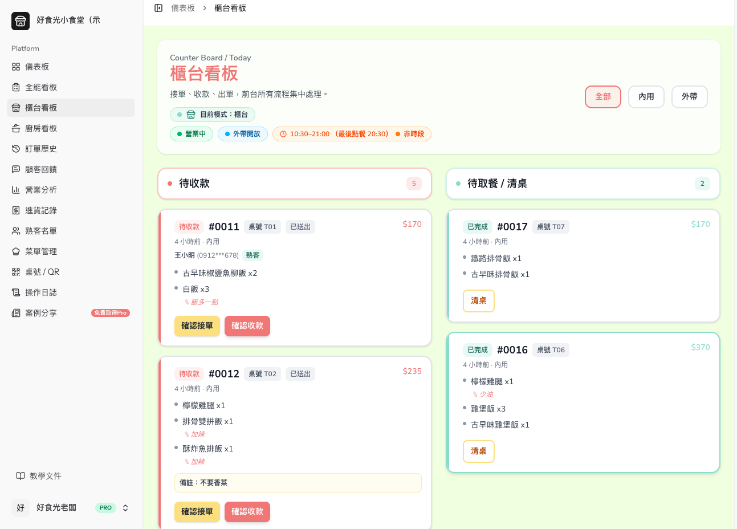Click the 儀表板 breadcrumb link

(x=183, y=8)
